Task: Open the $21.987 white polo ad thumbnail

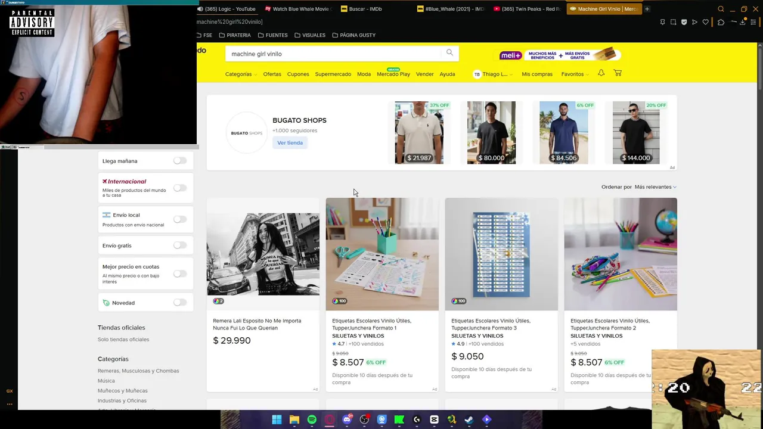Action: (x=419, y=132)
